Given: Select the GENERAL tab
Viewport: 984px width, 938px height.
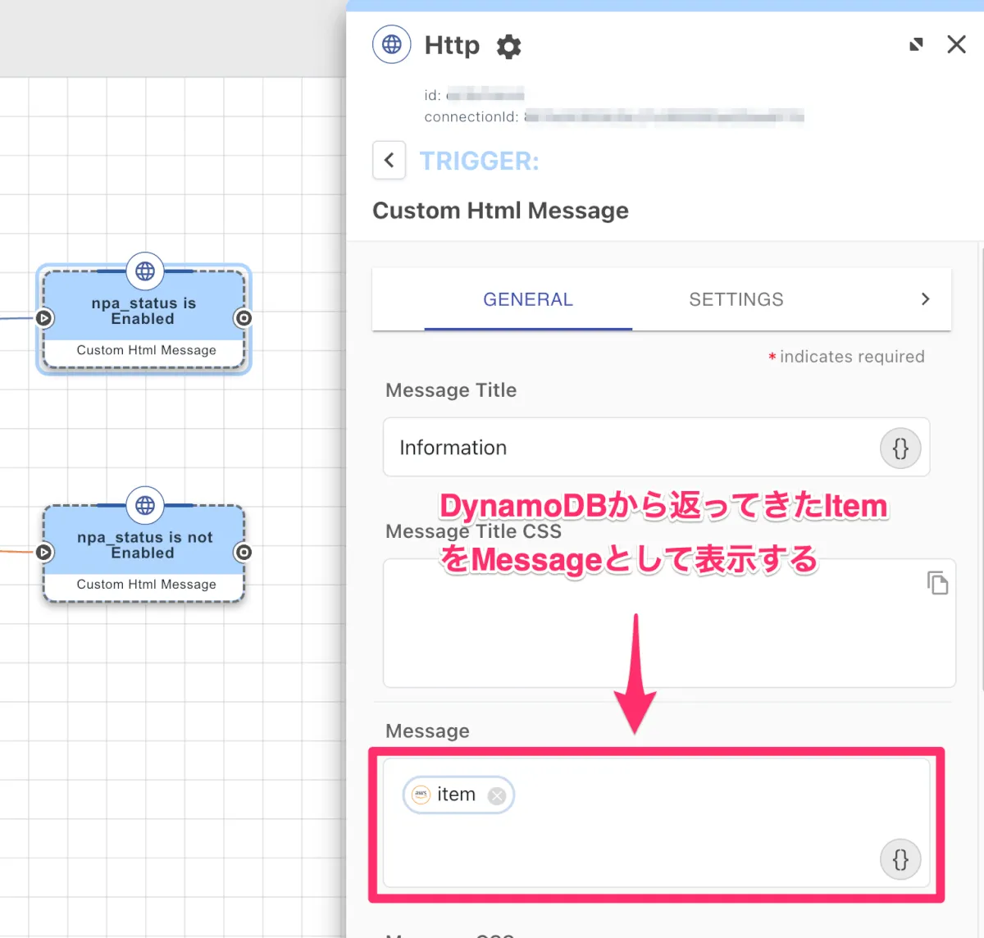Looking at the screenshot, I should click(527, 299).
